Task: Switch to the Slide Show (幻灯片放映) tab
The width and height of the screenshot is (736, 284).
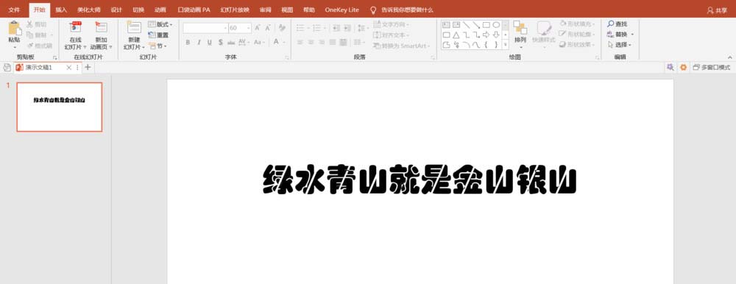Action: 235,10
